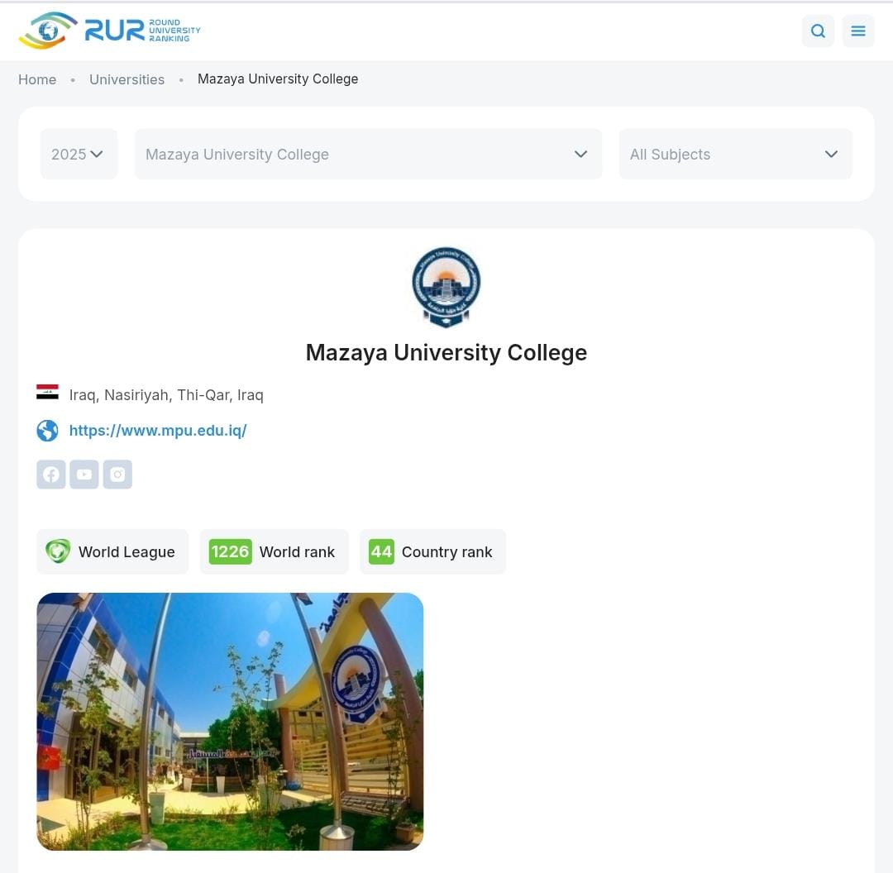Viewport: 893px width, 873px height.
Task: Open the university's Instagram icon
Action: point(117,475)
